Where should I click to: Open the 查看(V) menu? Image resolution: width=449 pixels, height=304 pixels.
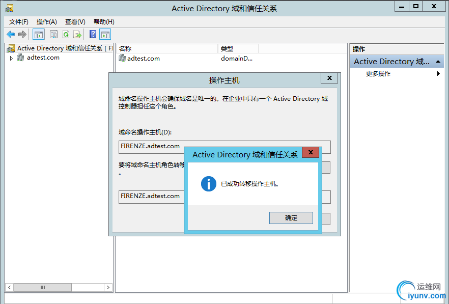[75, 22]
